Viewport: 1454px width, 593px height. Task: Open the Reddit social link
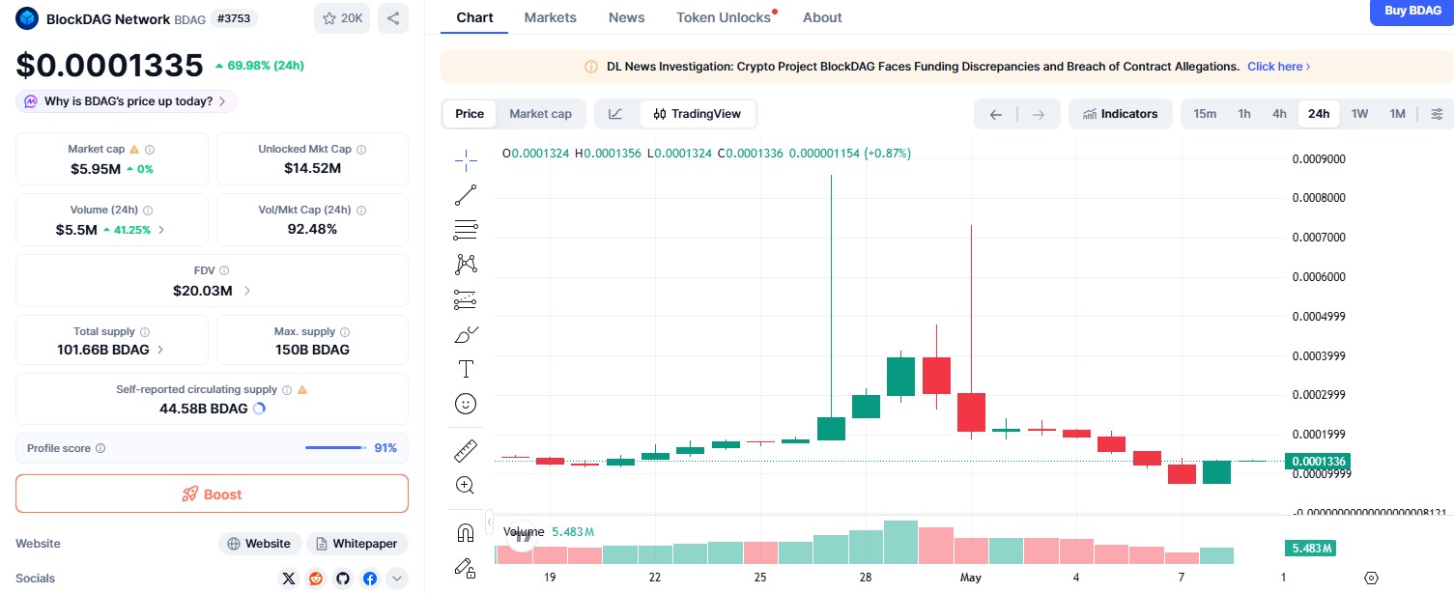pyautogui.click(x=316, y=579)
